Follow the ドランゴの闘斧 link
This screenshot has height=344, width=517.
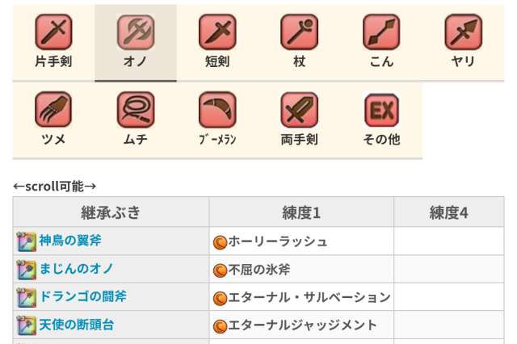coord(82,296)
